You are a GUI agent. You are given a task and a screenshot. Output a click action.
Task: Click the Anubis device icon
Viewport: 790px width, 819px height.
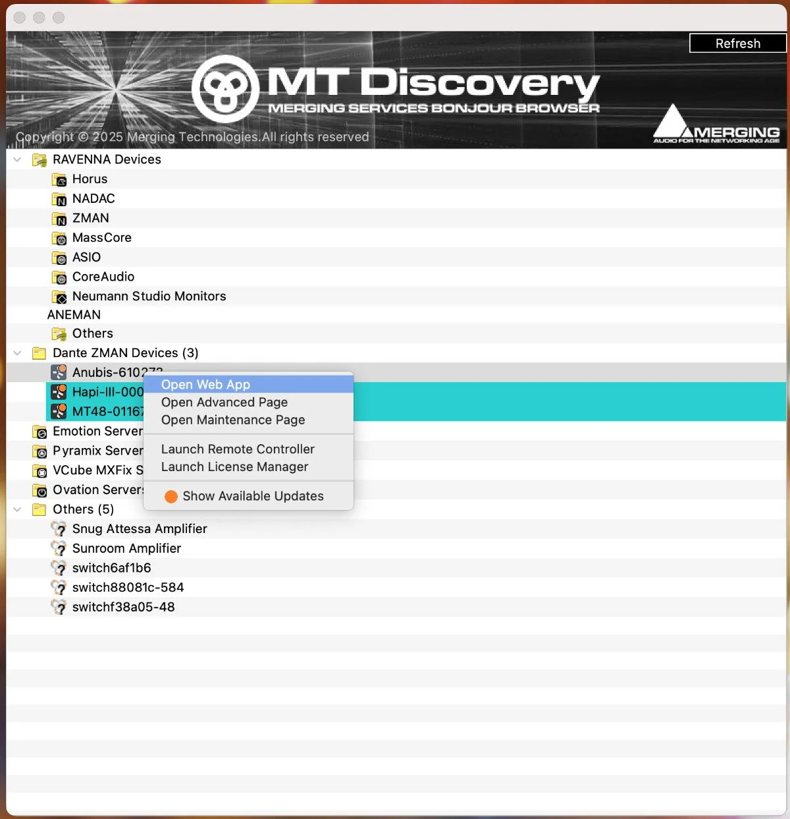pos(59,372)
